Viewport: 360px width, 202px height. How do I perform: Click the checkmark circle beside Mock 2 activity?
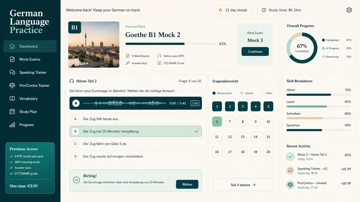[290, 157]
